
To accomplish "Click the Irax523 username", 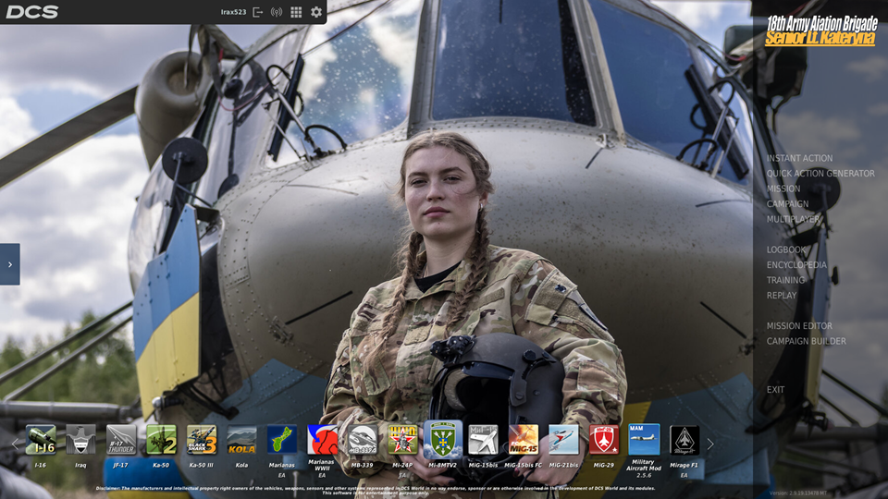I will 233,12.
